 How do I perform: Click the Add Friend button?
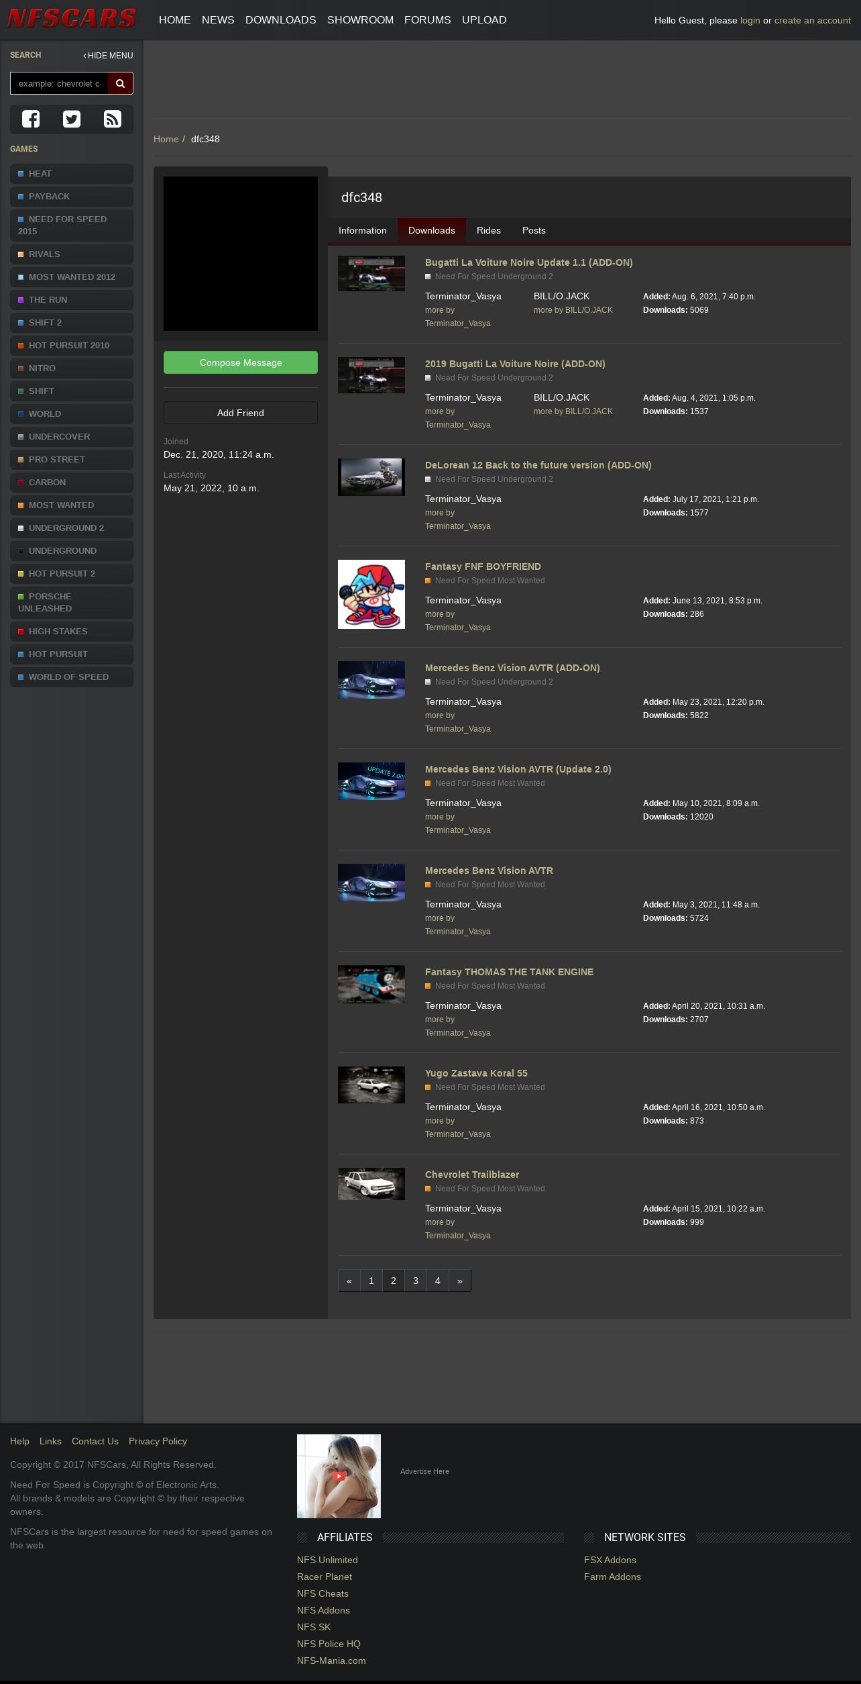click(241, 413)
